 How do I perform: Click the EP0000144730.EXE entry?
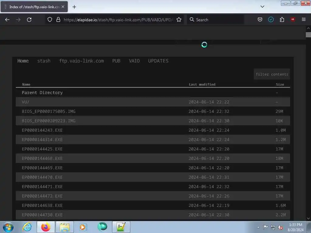pyautogui.click(x=42, y=215)
